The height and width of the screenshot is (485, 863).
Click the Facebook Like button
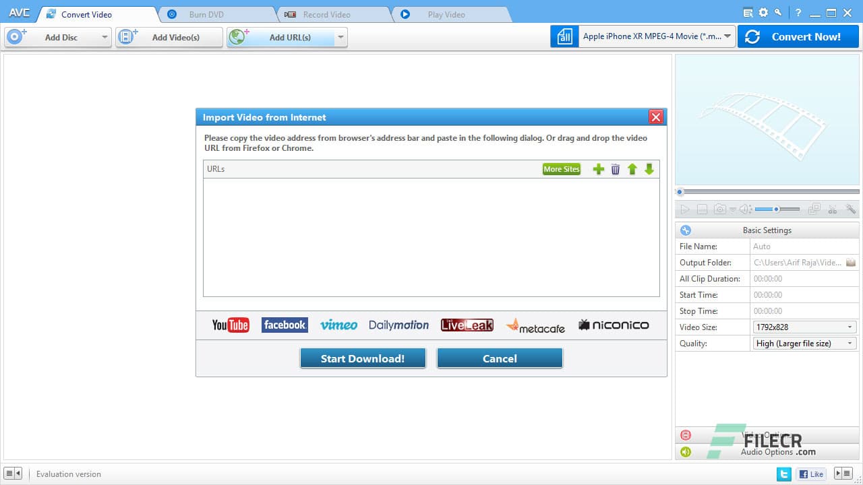(x=810, y=474)
